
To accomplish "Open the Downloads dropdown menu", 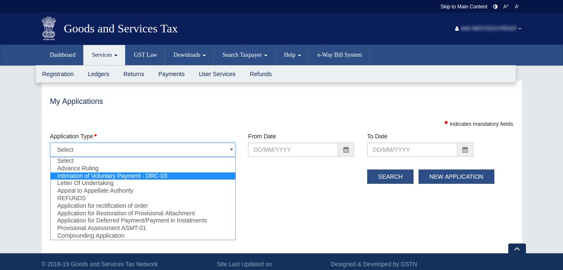I will (x=189, y=55).
